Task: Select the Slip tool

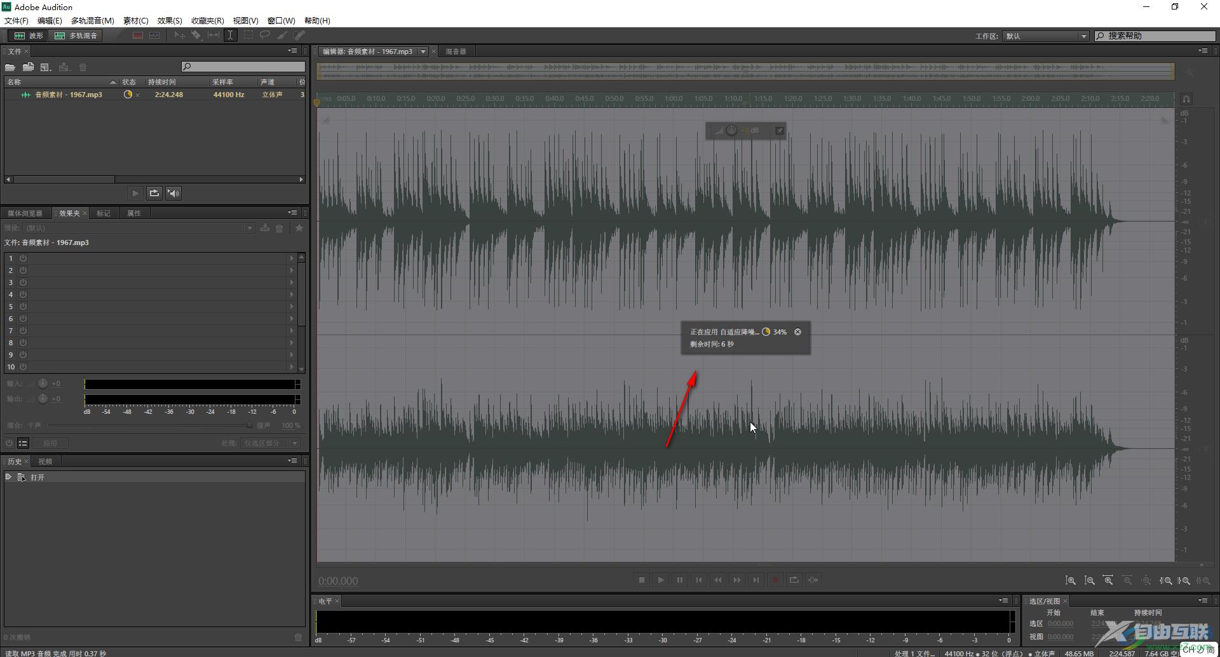Action: (x=213, y=36)
